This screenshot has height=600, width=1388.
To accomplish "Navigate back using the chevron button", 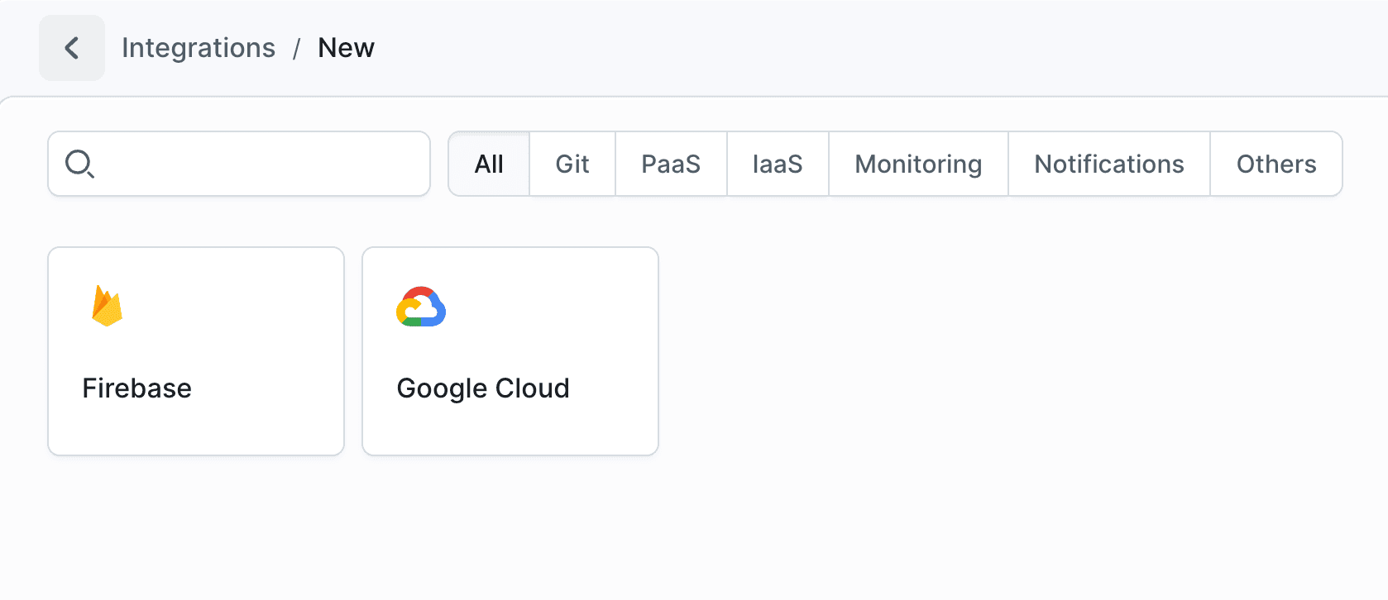I will pyautogui.click(x=71, y=47).
